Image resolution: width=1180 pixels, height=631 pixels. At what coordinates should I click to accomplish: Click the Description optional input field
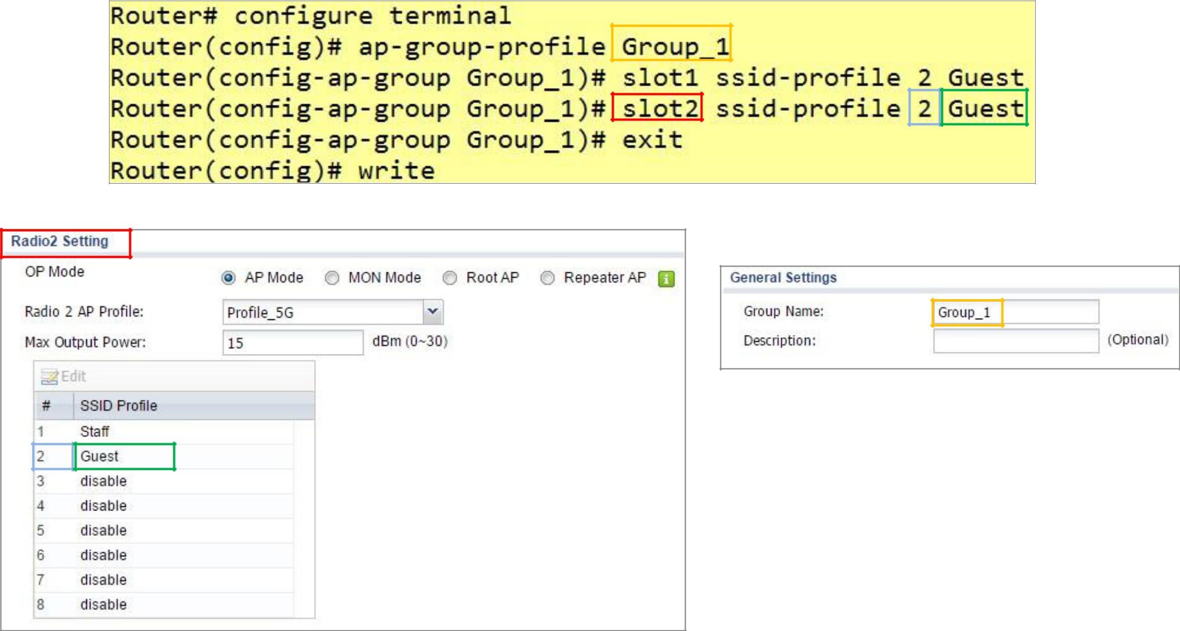pos(1015,341)
